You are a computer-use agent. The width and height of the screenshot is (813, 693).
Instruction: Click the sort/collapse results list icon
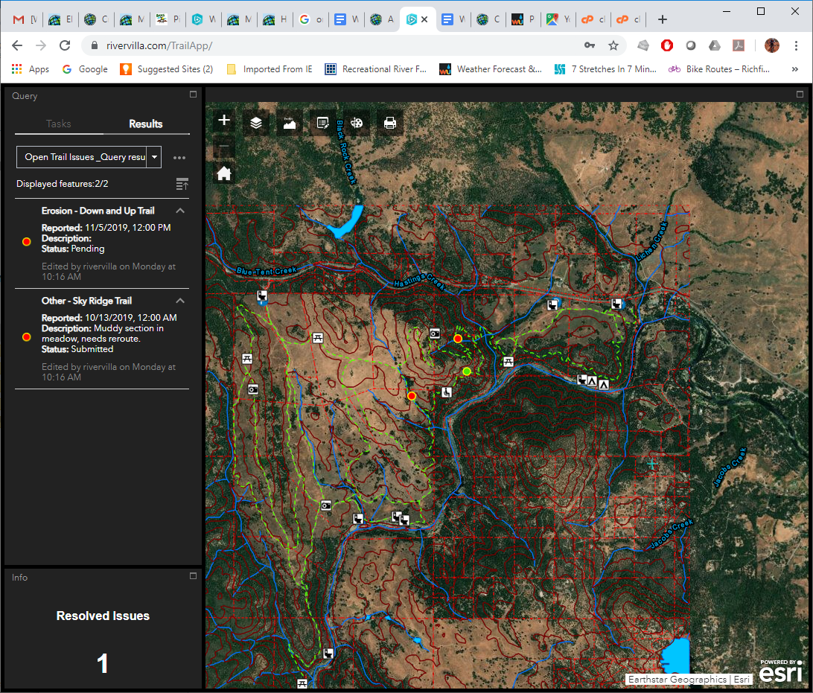(182, 184)
